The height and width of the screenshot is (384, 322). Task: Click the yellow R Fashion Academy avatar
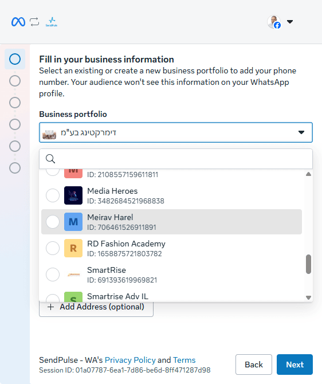point(73,248)
